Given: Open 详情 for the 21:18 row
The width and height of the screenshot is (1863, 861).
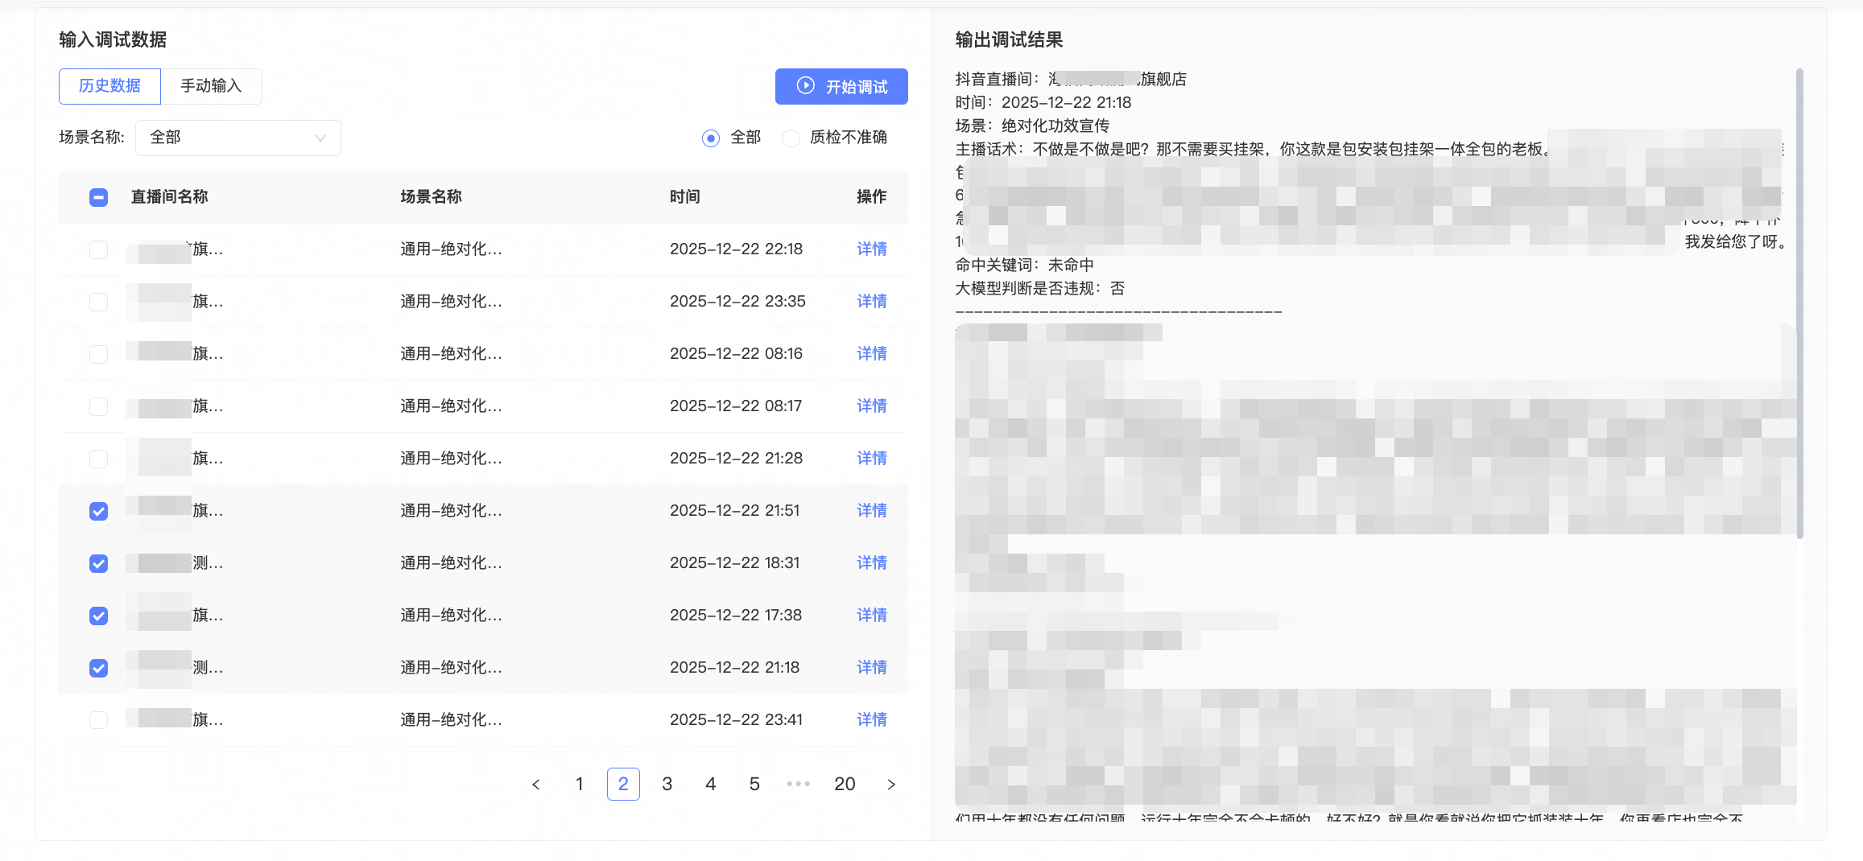Looking at the screenshot, I should pyautogui.click(x=872, y=668).
